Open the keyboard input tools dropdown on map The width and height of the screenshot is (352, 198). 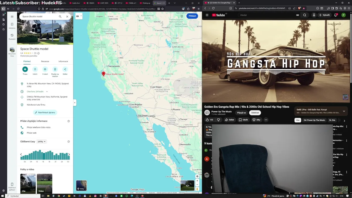79,16
